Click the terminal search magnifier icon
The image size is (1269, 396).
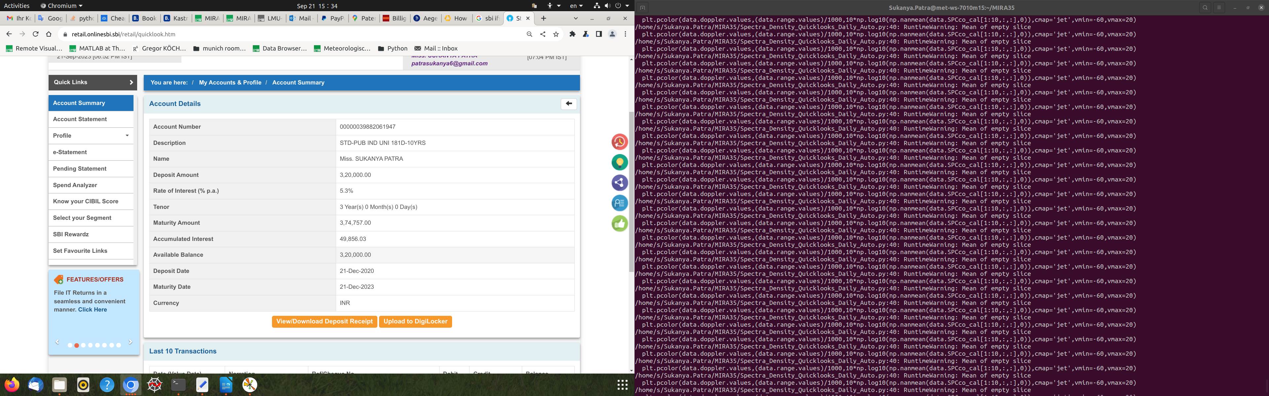(1205, 7)
